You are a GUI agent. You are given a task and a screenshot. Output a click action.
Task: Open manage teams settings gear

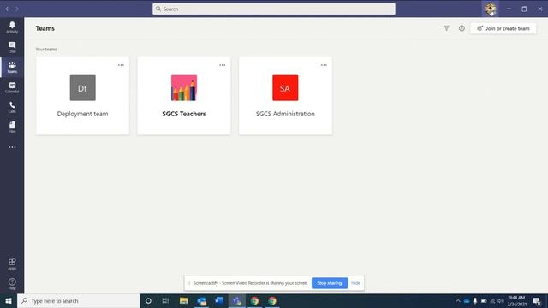(x=462, y=28)
